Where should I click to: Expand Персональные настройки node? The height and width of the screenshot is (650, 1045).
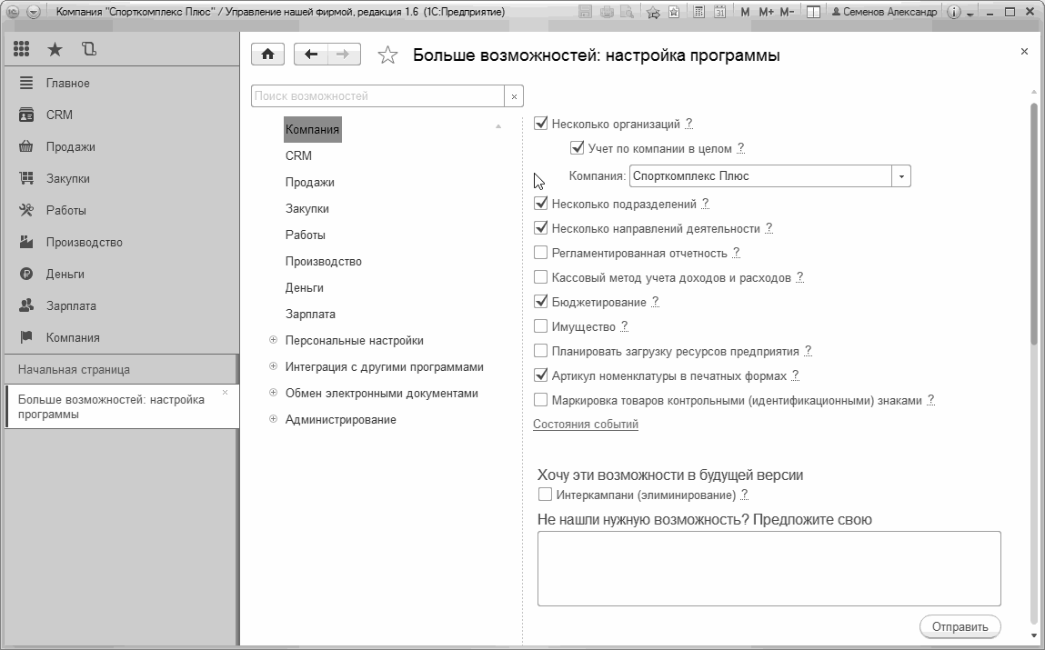tap(273, 340)
